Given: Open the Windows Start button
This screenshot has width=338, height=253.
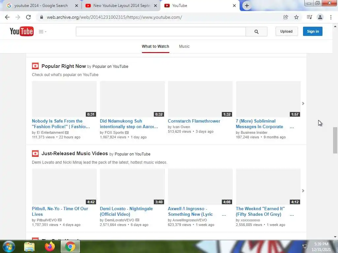Looking at the screenshot, I should (9, 246).
